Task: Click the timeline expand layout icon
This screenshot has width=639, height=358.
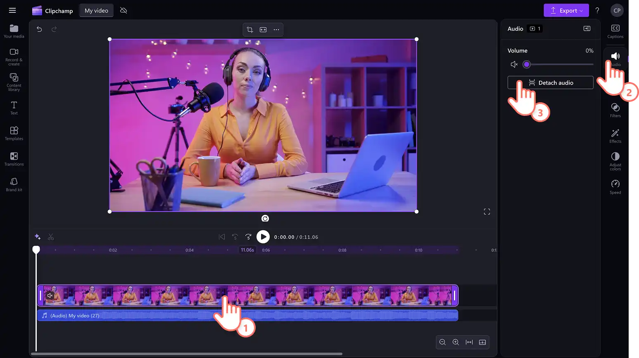Action: (x=482, y=342)
